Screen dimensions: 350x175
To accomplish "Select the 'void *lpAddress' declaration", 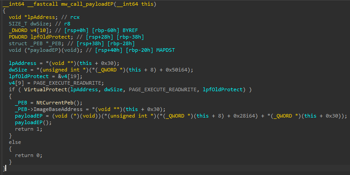I will pyautogui.click(x=32, y=17).
